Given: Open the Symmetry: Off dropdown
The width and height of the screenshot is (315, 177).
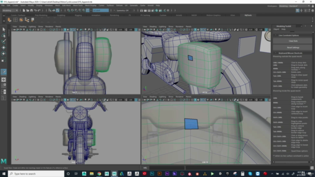Looking at the screenshot, I should point(125,10).
